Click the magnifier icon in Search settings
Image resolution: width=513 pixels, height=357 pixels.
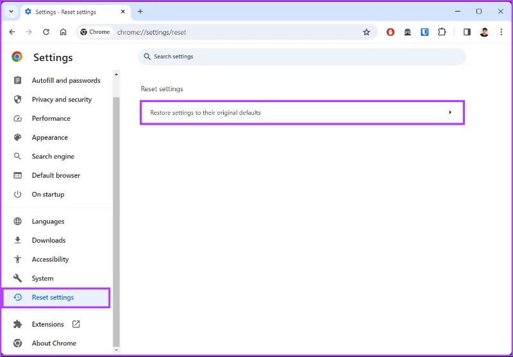tap(147, 57)
